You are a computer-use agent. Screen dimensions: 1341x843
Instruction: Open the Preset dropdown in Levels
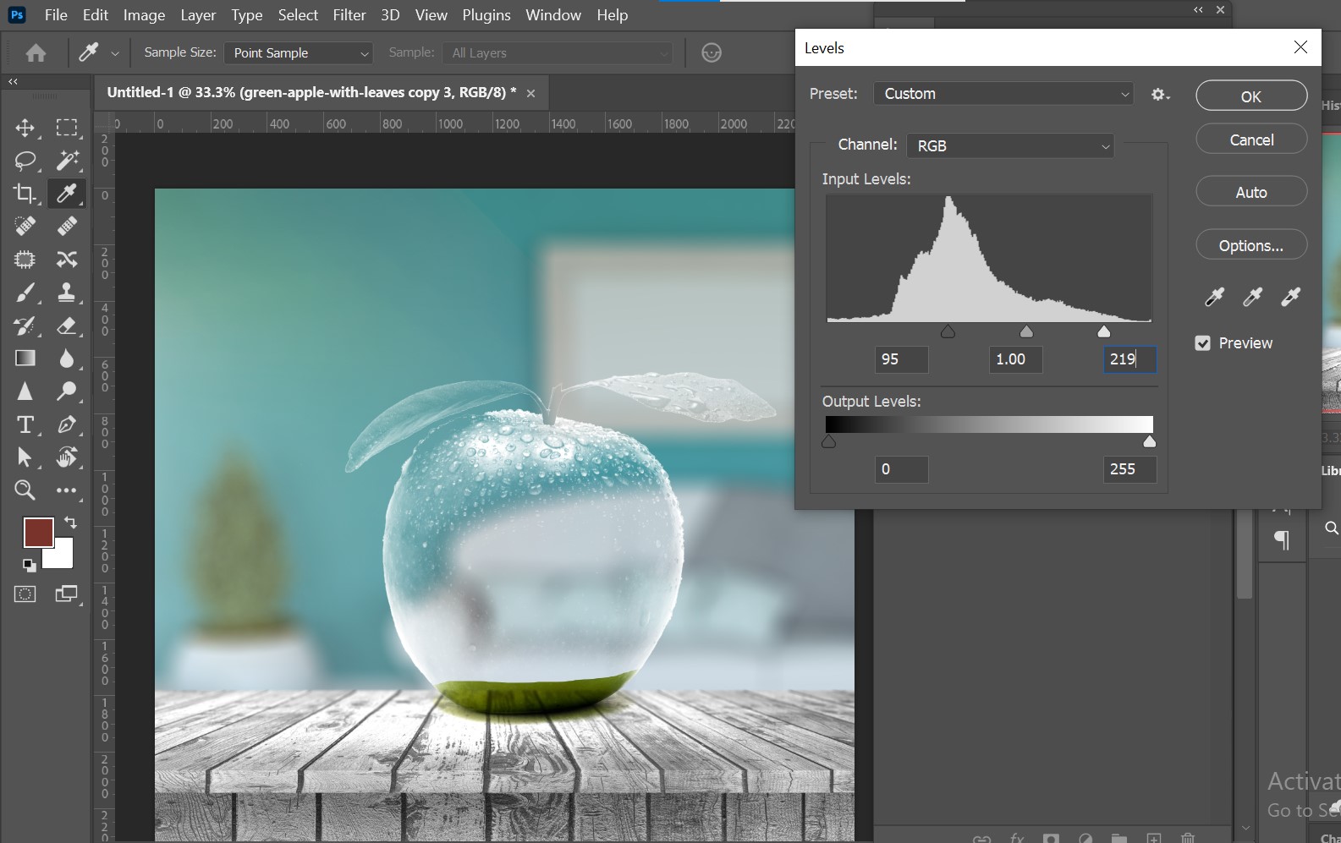[x=1003, y=94]
